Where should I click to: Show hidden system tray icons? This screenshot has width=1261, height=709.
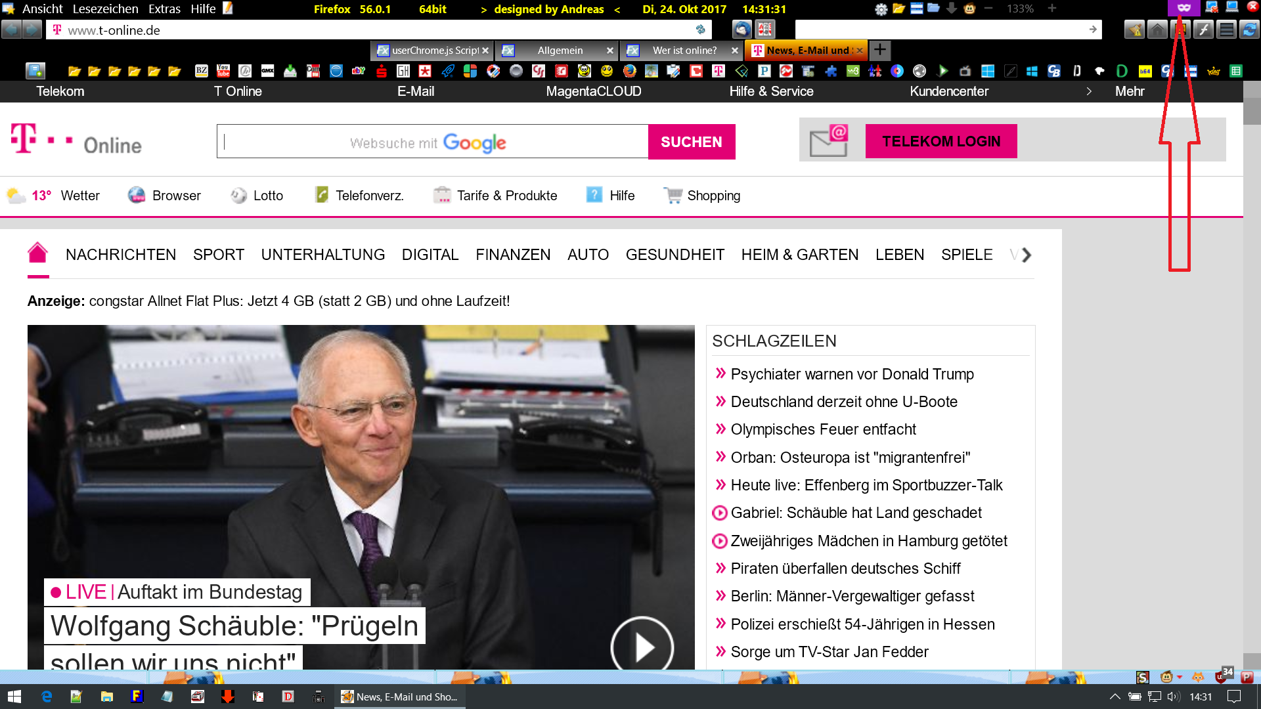(1115, 697)
